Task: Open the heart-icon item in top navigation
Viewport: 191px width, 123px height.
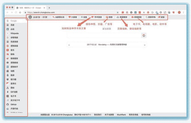Action: pos(73,17)
